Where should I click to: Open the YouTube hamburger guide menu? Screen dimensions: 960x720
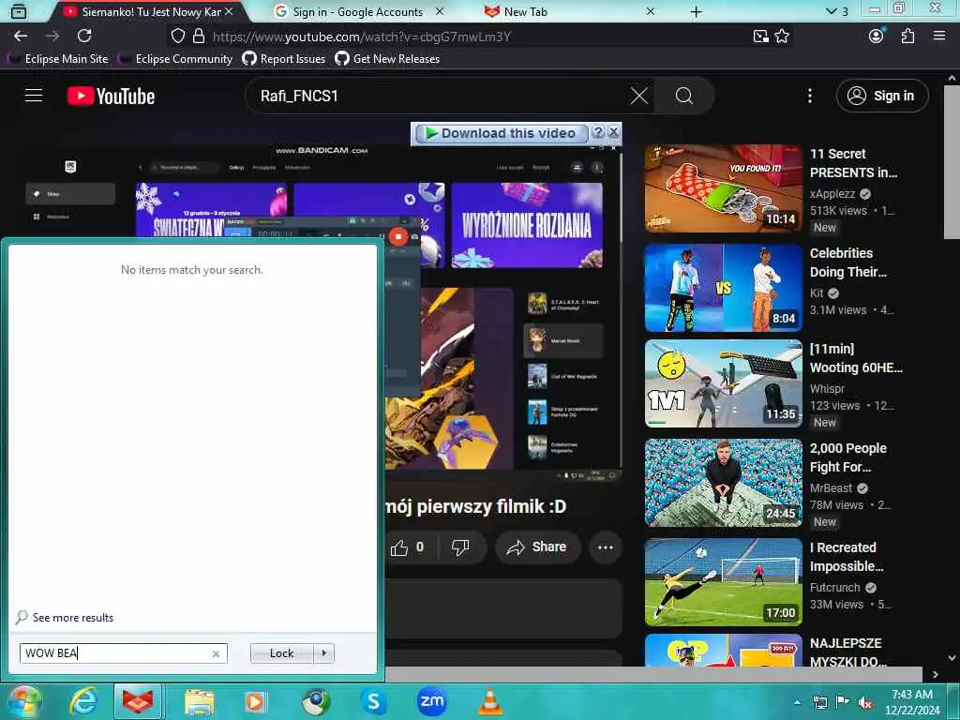click(x=34, y=96)
